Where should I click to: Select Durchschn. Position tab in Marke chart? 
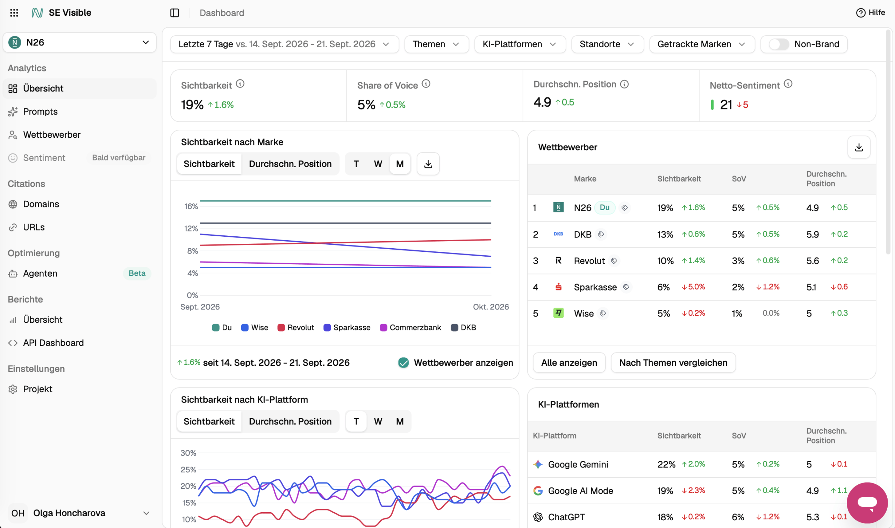pyautogui.click(x=290, y=164)
